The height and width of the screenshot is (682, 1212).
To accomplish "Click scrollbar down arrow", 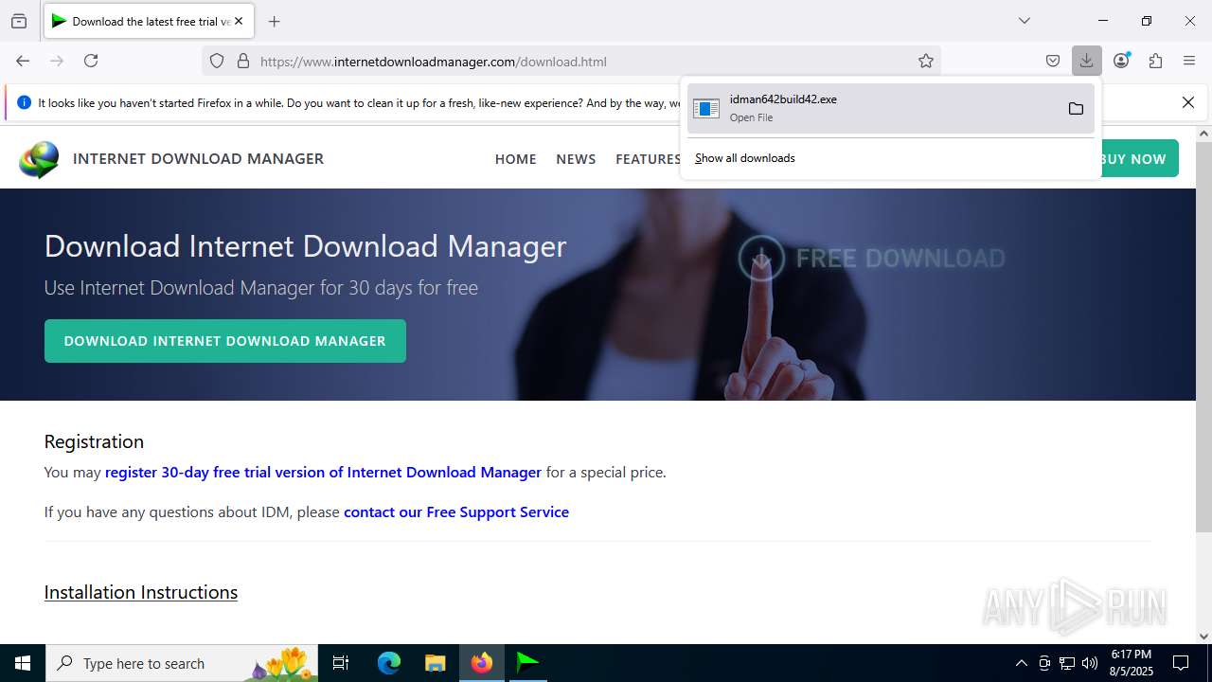I will pos(1203,637).
